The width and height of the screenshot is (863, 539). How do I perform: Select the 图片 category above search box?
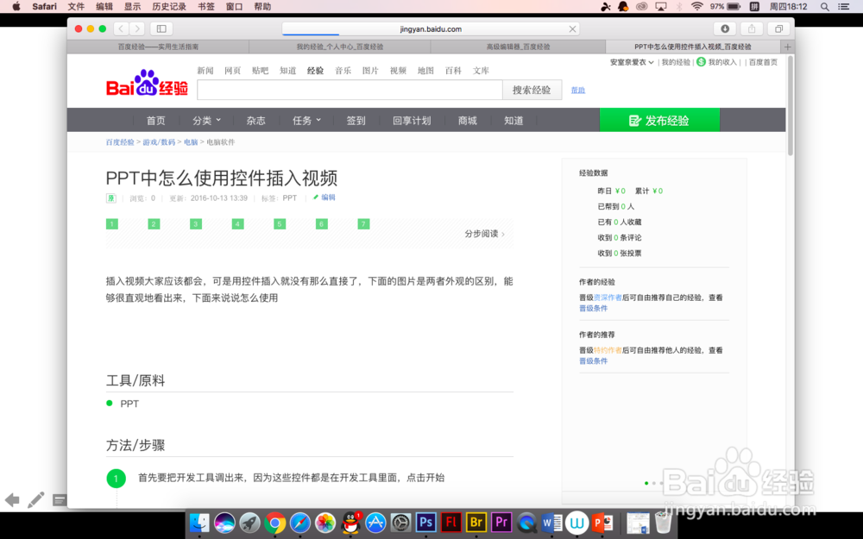(x=370, y=71)
